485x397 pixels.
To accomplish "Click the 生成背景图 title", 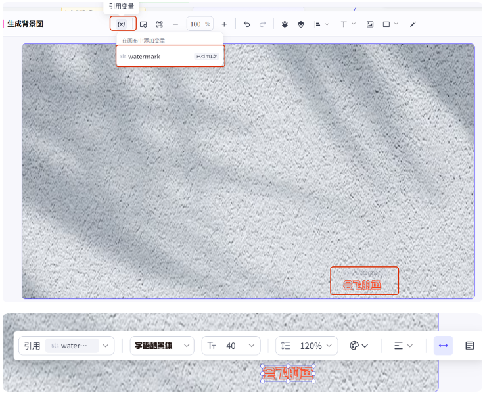I will (26, 24).
